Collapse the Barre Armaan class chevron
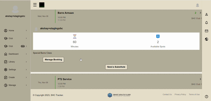Screen dimensions: 211x101 click(x=200, y=13)
